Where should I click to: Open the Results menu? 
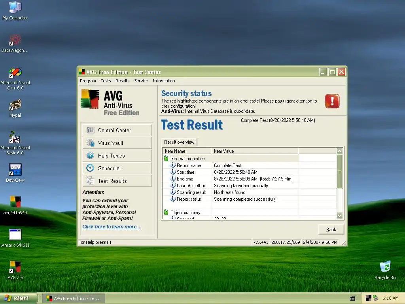(x=123, y=81)
